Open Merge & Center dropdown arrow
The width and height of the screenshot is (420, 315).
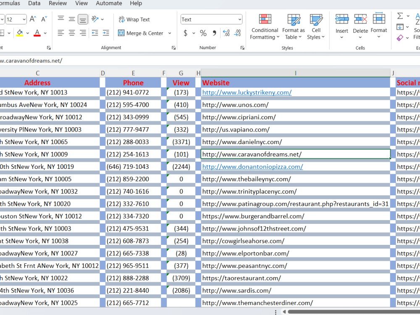click(170, 33)
